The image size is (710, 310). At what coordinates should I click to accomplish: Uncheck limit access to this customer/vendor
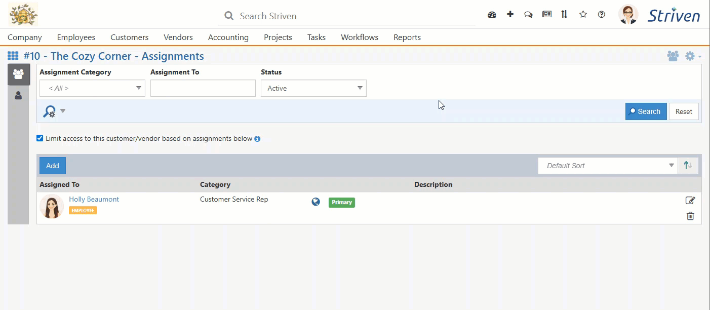tap(40, 138)
